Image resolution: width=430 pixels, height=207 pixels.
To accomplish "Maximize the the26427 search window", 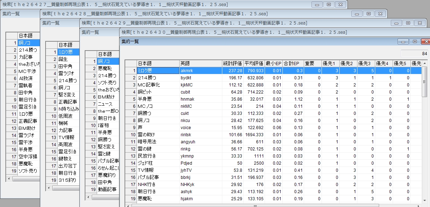I will point(328,4).
